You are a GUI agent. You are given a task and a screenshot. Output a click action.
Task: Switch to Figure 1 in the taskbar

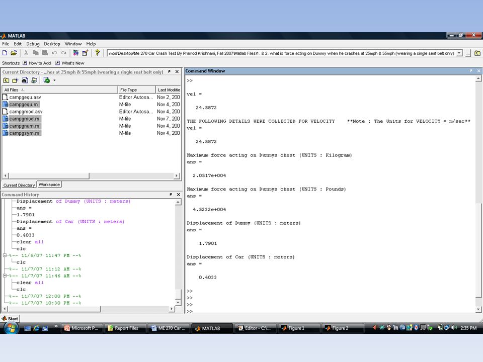(x=299, y=328)
